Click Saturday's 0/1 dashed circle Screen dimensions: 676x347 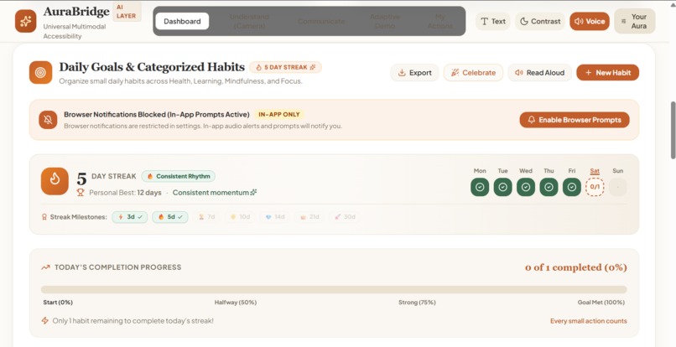tap(595, 187)
